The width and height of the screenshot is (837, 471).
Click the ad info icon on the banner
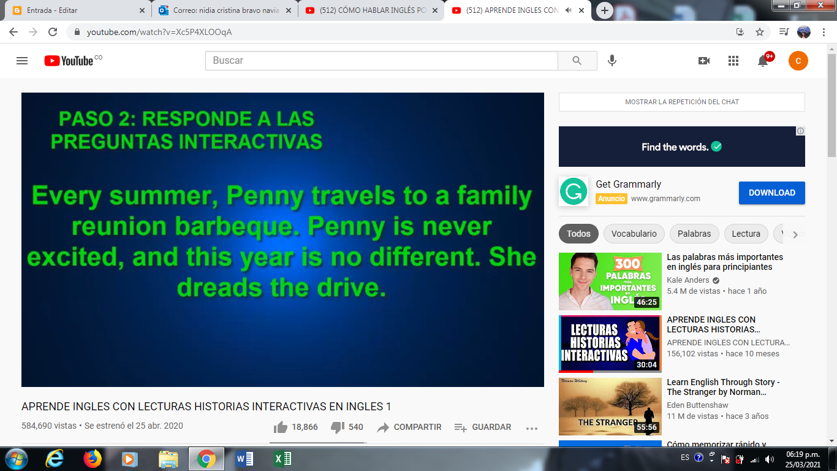tap(800, 131)
